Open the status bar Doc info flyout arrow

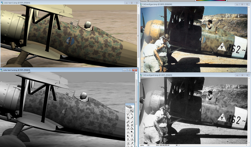177,145
